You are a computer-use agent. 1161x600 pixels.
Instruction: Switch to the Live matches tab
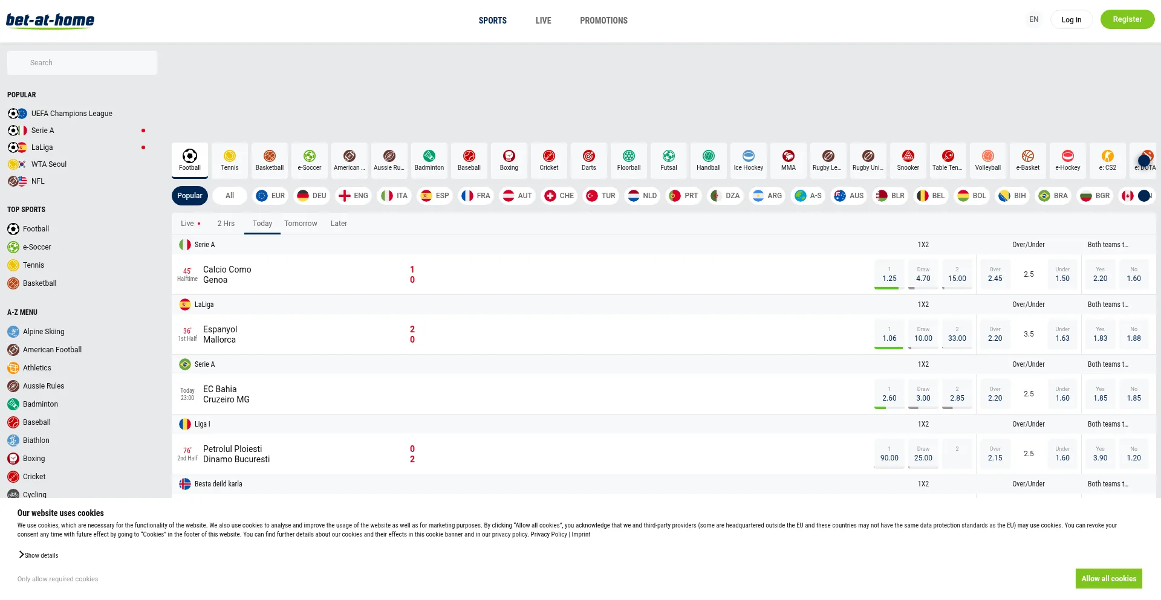pyautogui.click(x=190, y=224)
